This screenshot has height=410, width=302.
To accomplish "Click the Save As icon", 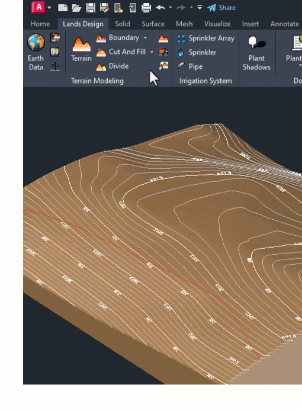I will [x=104, y=8].
